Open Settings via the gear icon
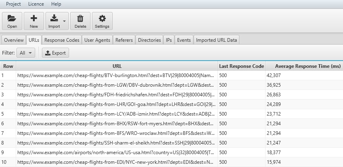The width and height of the screenshot is (343, 167). 102,18
